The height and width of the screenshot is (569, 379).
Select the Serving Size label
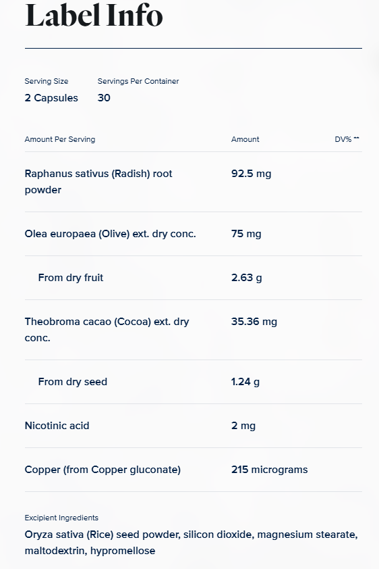[47, 81]
